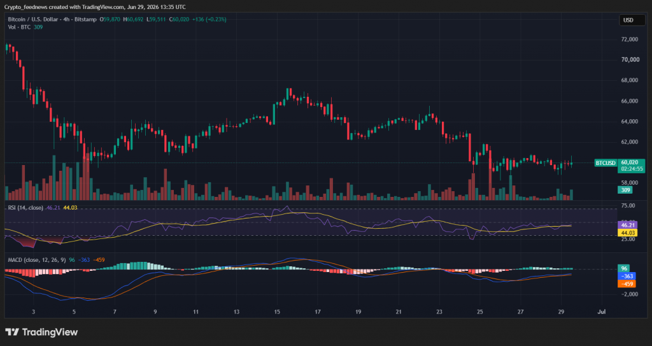This screenshot has width=652, height=346.
Task: Click the open price value O59,870
Action: click(110, 20)
